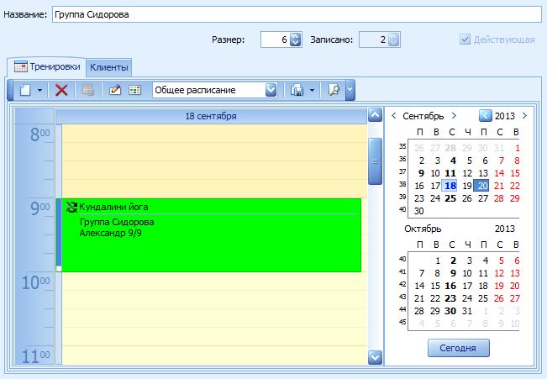The image size is (547, 379).
Task: Click the edit pencil toolbar icon
Action: click(x=115, y=90)
